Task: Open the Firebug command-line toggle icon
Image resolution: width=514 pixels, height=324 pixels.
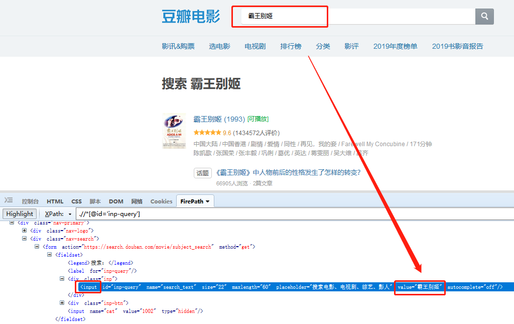Action: pos(9,200)
